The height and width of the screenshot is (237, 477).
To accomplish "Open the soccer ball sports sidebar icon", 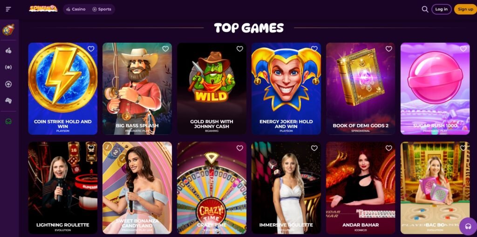I will click(8, 84).
